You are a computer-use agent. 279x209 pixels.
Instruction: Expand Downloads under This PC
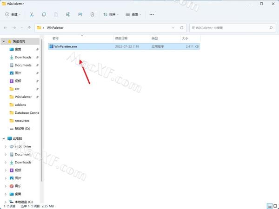pos(6,163)
